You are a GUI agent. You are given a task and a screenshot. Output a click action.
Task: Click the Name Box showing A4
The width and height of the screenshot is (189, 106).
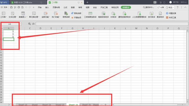click(x=10, y=24)
